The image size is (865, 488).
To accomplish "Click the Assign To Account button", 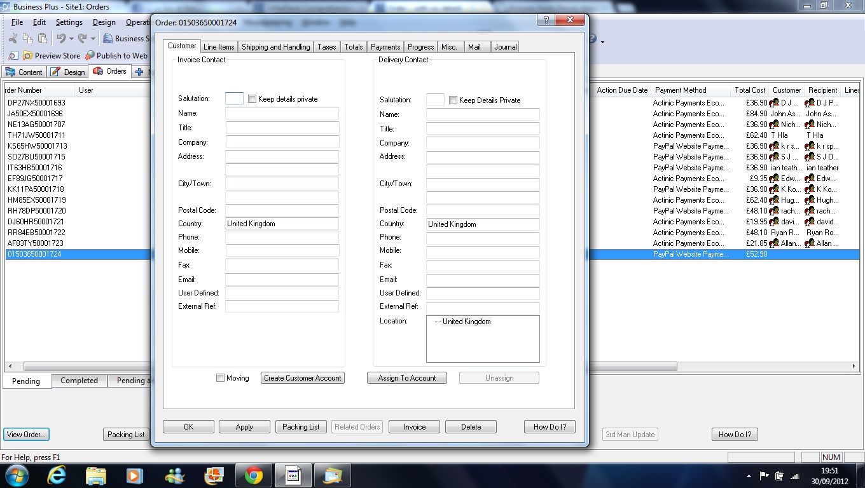I will coord(407,378).
